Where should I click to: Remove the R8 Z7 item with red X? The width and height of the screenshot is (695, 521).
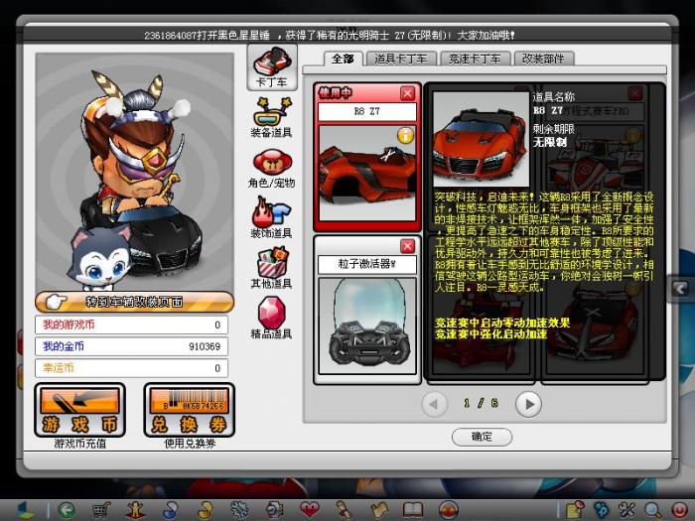click(x=407, y=93)
